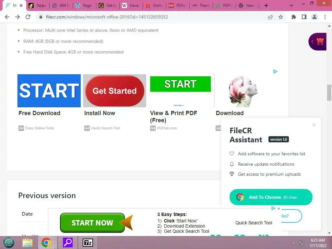The height and width of the screenshot is (249, 332).
Task: Open the Windows Start orb
Action: [9, 243]
